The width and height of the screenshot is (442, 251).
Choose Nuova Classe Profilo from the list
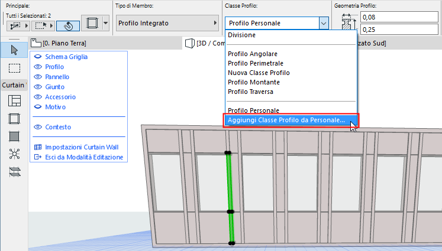coord(291,73)
